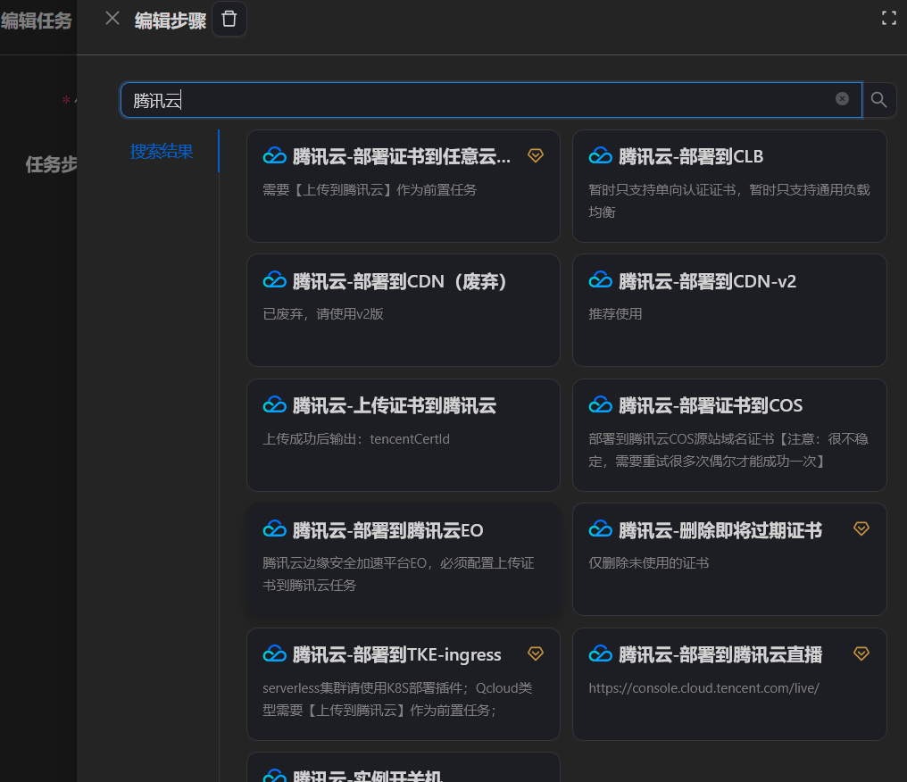
Task: Click diamond badge on 腾讯云直播 card
Action: point(861,653)
